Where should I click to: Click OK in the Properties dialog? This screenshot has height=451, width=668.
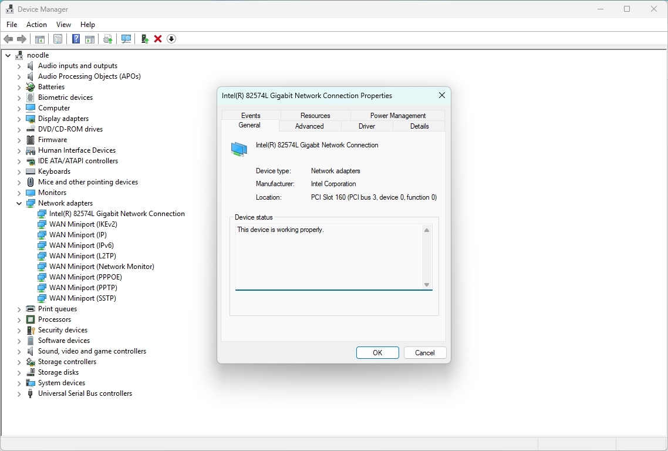[x=377, y=352]
